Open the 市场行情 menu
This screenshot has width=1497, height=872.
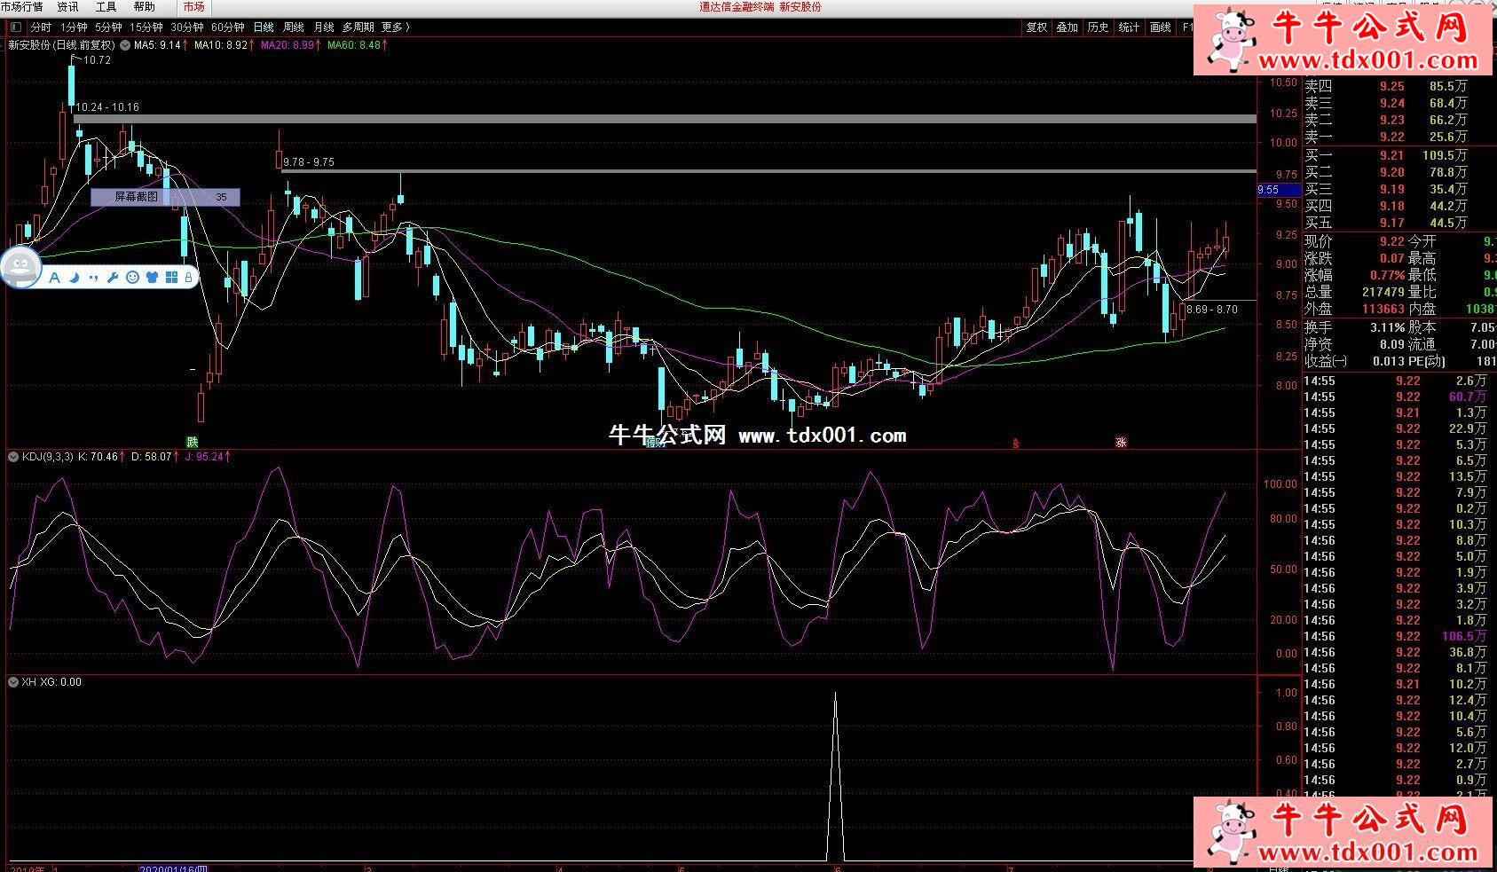pyautogui.click(x=21, y=6)
